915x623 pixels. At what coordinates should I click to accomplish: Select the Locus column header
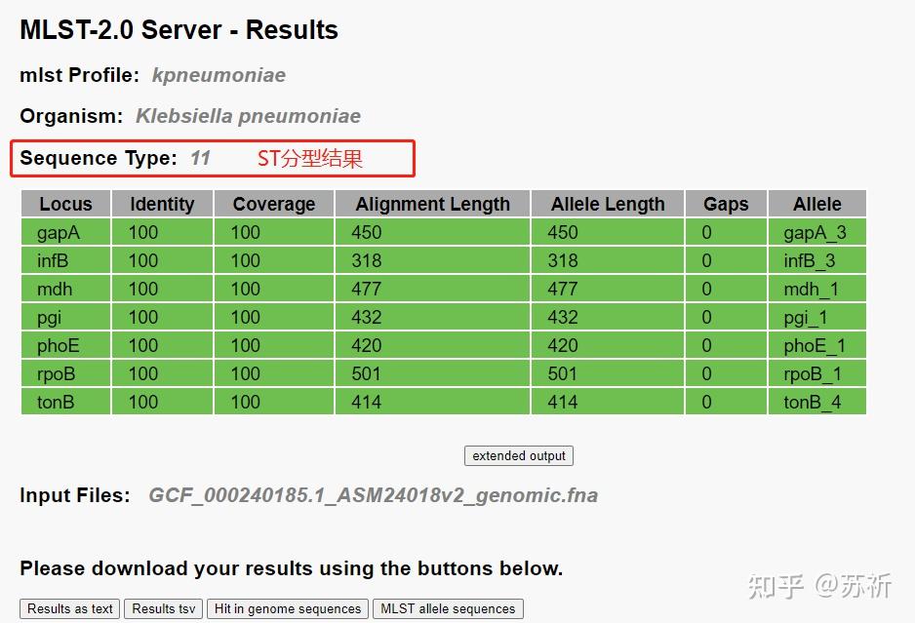point(66,204)
